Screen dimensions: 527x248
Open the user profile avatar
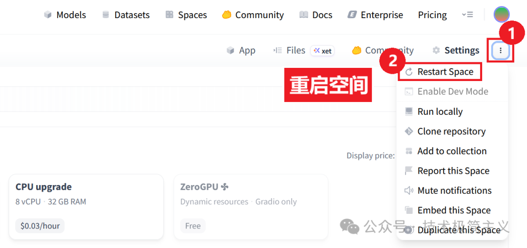coord(502,15)
